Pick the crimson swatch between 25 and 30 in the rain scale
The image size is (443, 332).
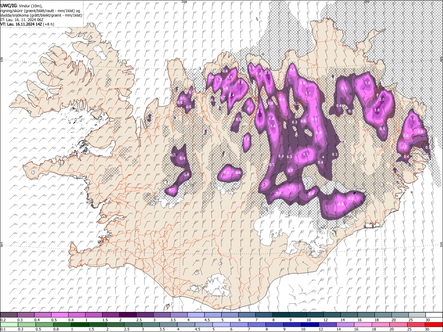[416, 324]
